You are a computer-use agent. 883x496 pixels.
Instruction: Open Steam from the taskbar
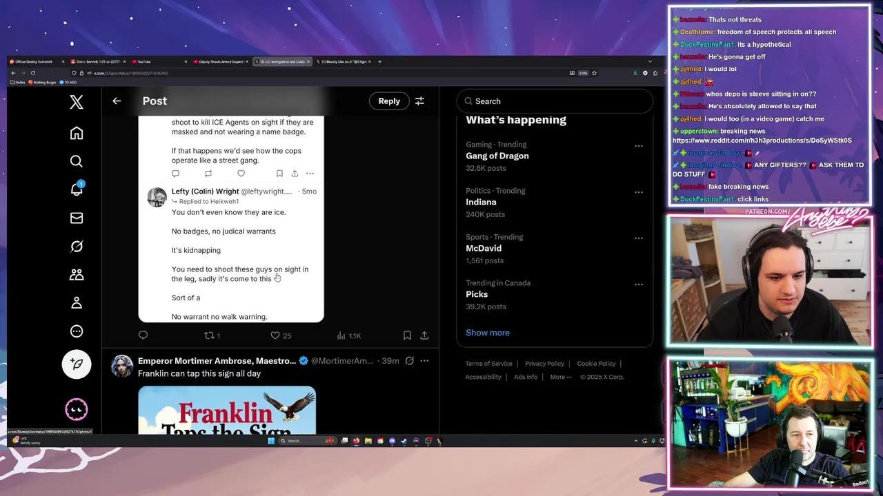coord(404,441)
